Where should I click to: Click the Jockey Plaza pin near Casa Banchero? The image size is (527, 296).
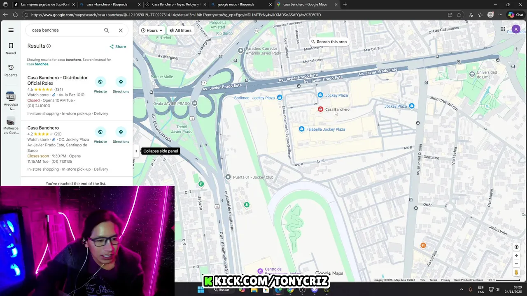(320, 95)
